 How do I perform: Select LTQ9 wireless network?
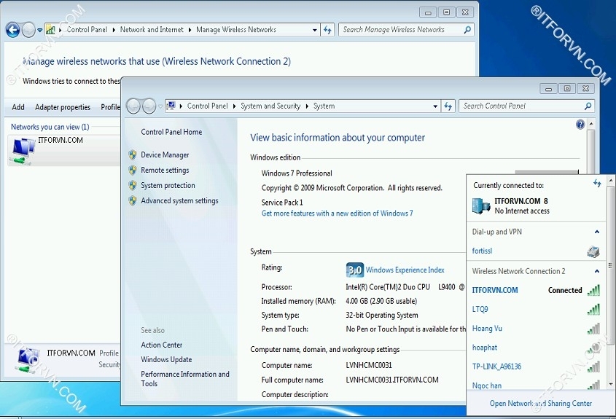(537, 310)
